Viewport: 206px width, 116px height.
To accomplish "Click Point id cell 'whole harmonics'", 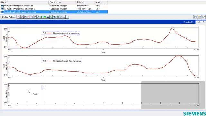I will (84, 12).
